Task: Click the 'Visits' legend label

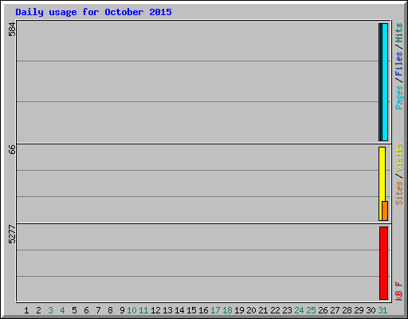Action: click(399, 157)
